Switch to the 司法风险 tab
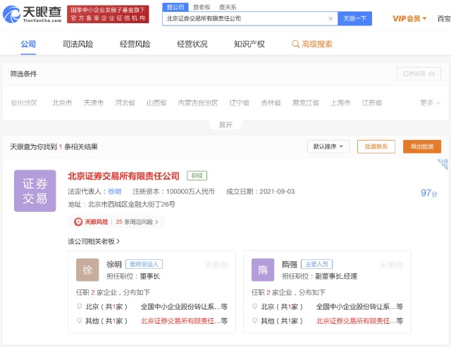Viewport: 451px width, 347px height. (78, 44)
